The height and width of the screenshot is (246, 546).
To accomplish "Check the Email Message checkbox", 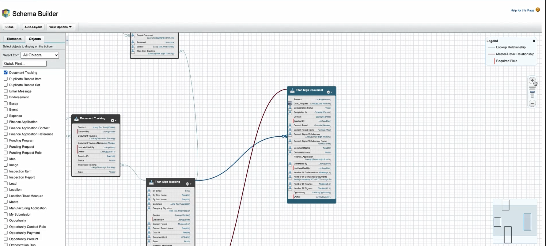I will pos(6,91).
